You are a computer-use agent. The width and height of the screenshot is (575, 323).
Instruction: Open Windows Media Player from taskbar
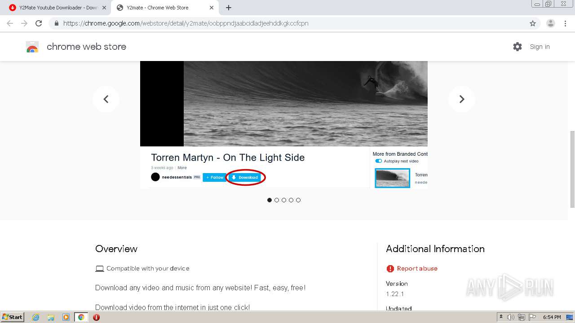[x=66, y=317]
